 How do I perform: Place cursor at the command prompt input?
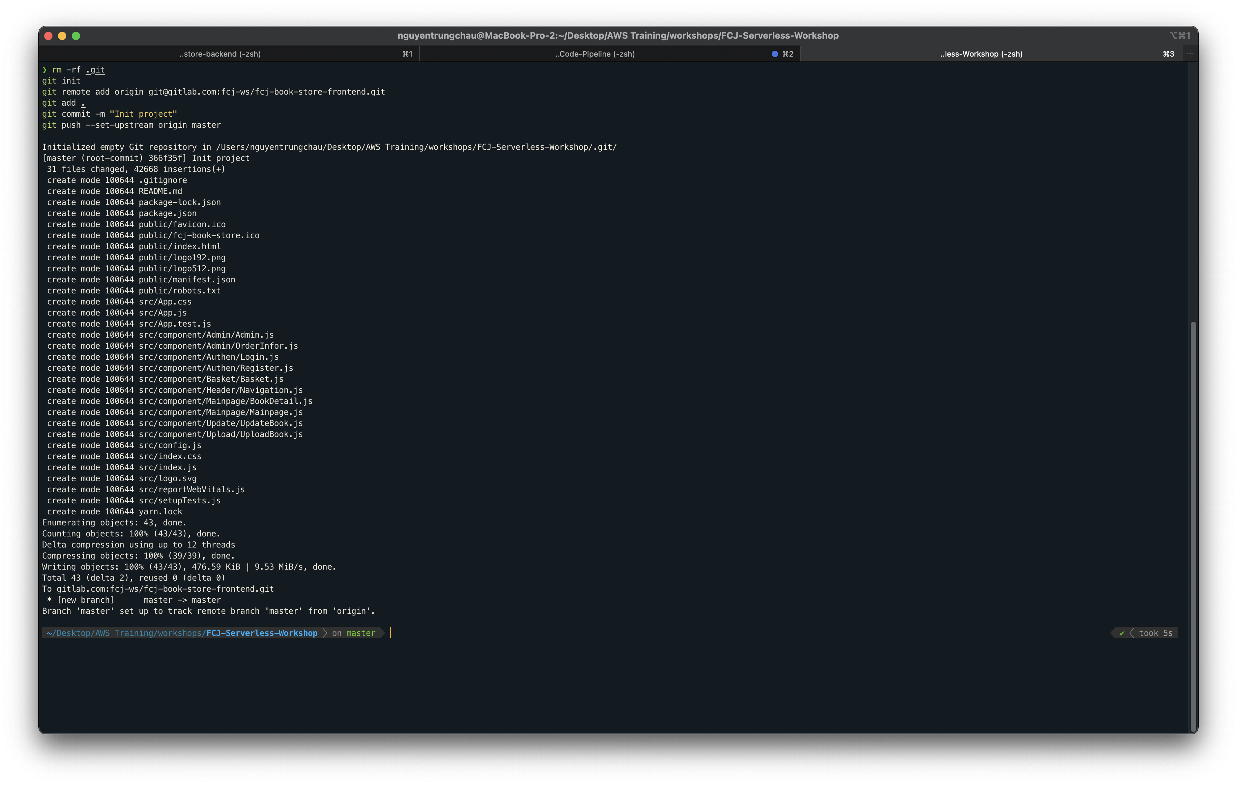point(391,633)
